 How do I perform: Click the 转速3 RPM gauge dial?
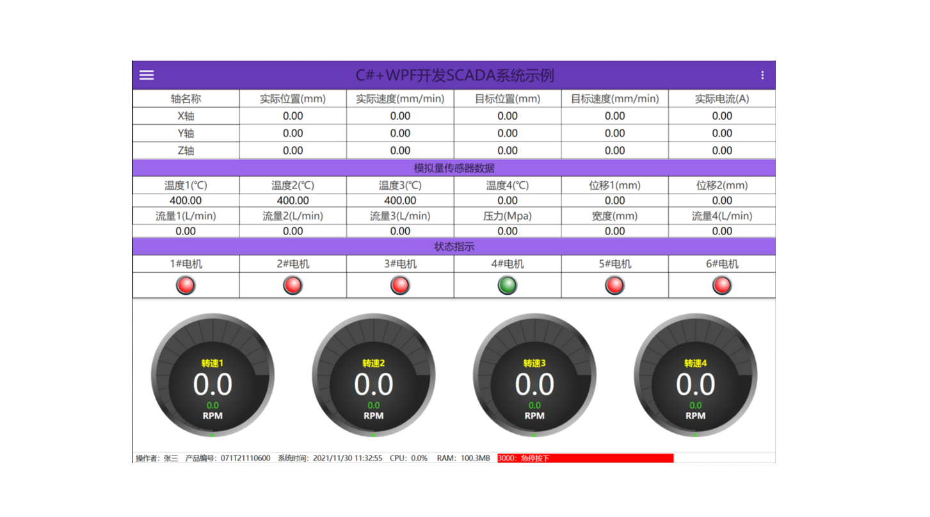coord(534,376)
